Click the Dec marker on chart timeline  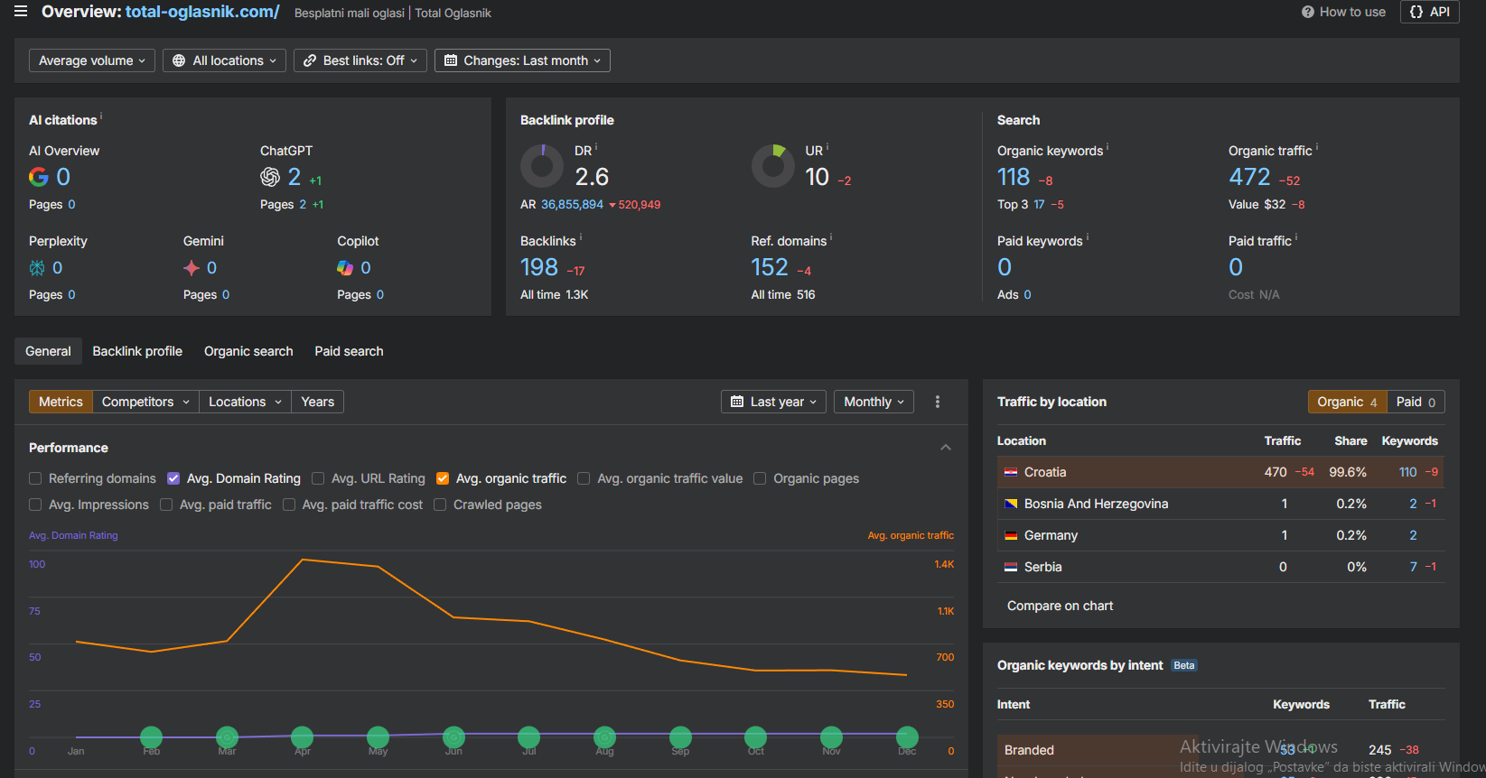point(907,737)
